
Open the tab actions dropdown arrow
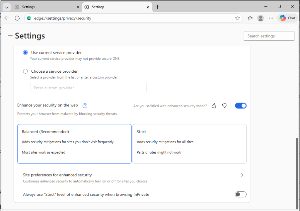6,7
